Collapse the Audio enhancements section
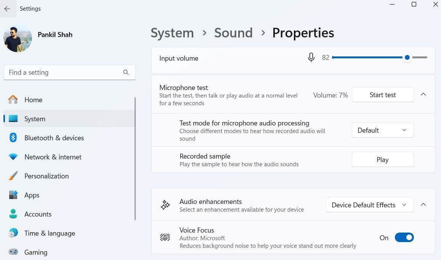The width and height of the screenshot is (441, 260). tap(423, 204)
